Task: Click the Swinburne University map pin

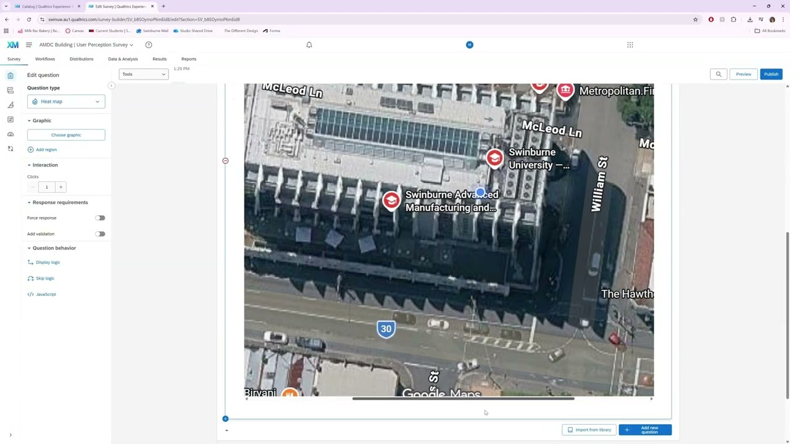Action: [494, 159]
